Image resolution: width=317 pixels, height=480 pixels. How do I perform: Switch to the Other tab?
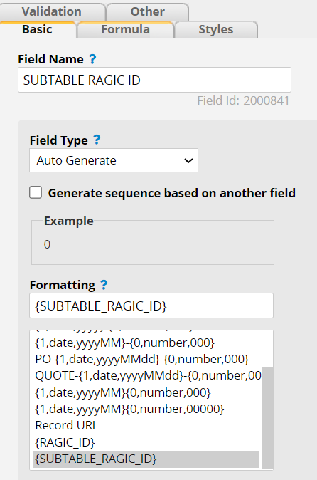(148, 11)
